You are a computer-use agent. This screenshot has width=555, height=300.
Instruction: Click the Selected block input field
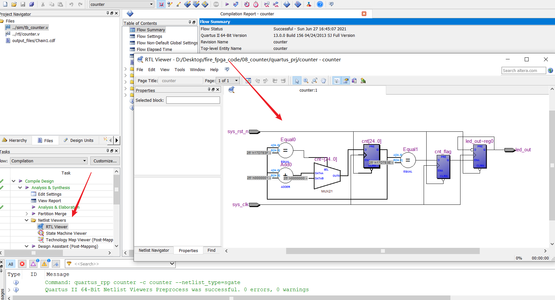193,100
